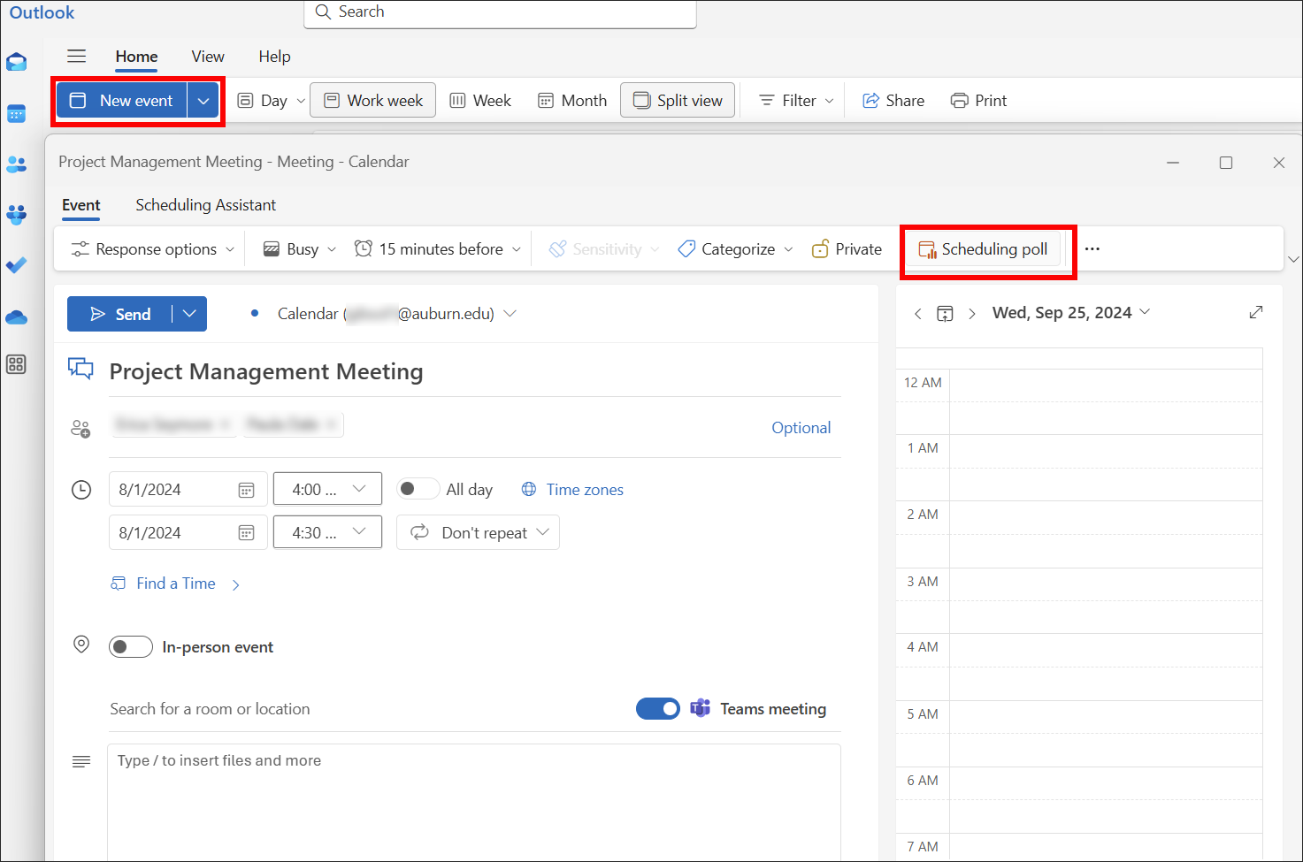Viewport: 1303px width, 862px height.
Task: Switch to Month calendar view
Action: [572, 101]
